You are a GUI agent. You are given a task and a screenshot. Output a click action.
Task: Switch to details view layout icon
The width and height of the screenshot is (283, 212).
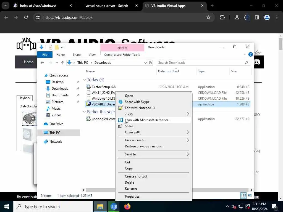244,196
